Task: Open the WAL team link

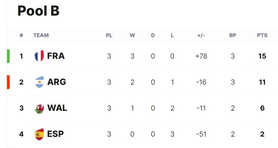Action: coord(57,108)
